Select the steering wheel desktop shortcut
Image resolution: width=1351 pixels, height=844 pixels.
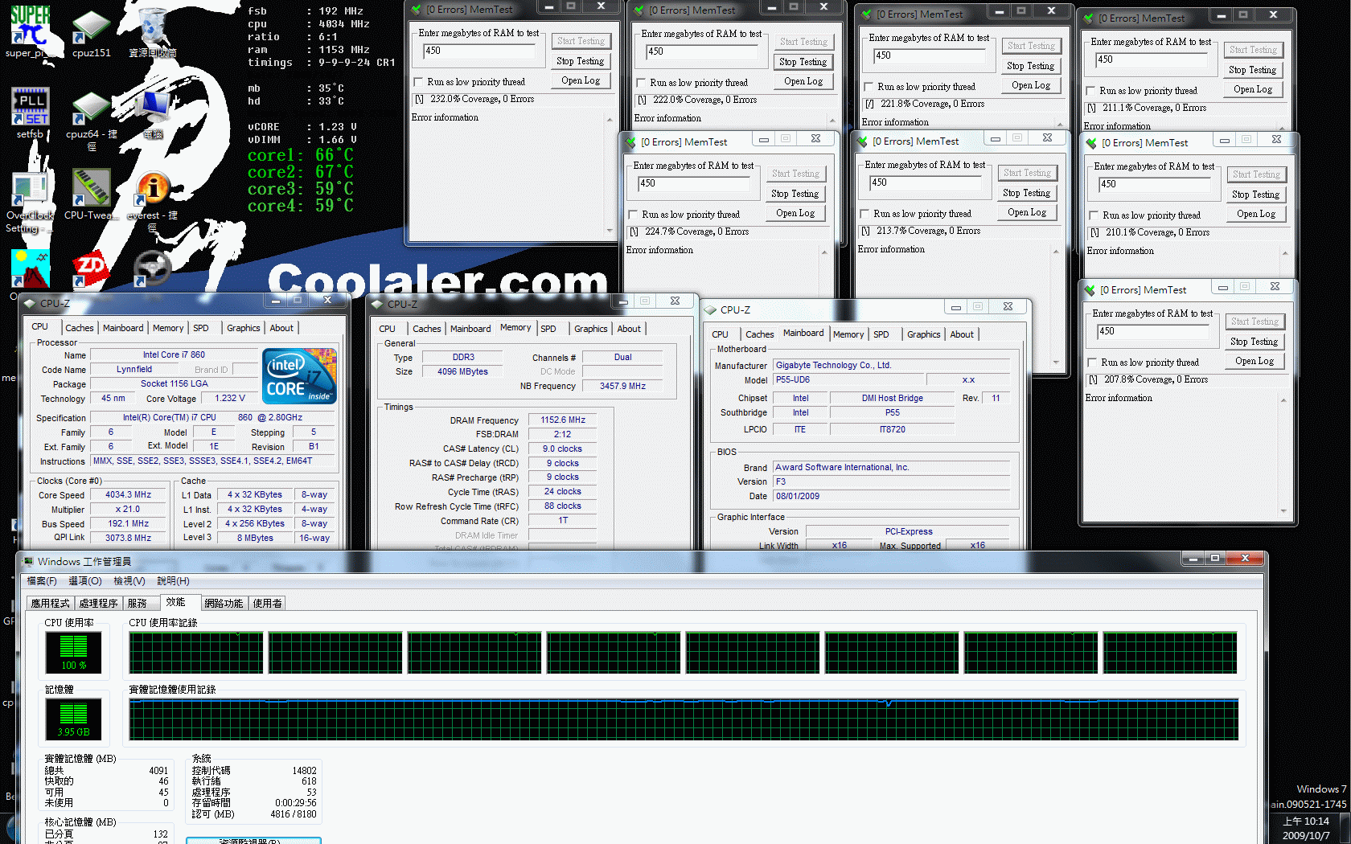(x=152, y=268)
